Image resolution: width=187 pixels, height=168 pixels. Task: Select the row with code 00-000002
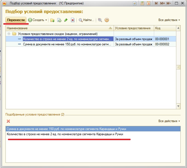click(x=162, y=44)
